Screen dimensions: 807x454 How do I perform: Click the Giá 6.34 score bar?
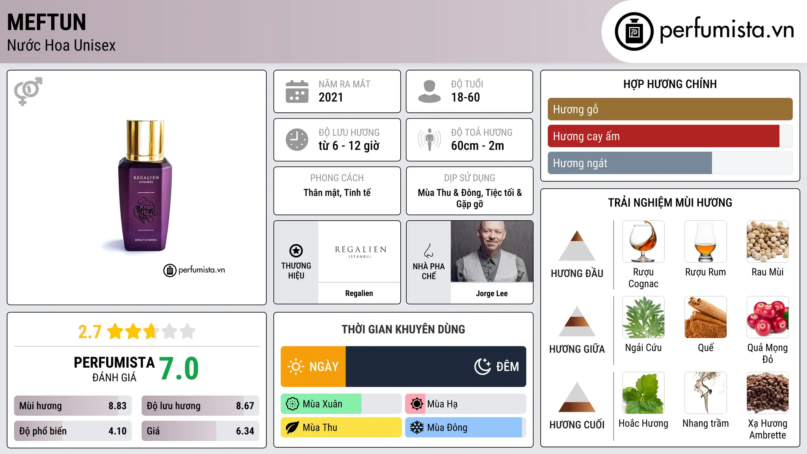200,431
